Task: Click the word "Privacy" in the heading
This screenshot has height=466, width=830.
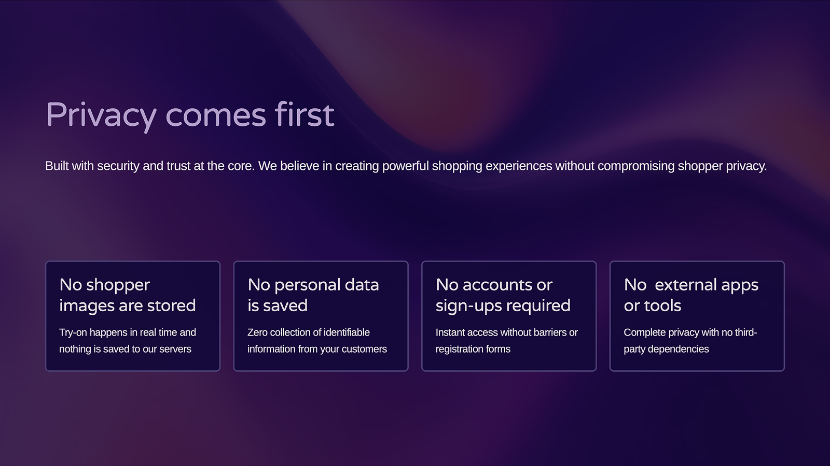Action: click(101, 114)
